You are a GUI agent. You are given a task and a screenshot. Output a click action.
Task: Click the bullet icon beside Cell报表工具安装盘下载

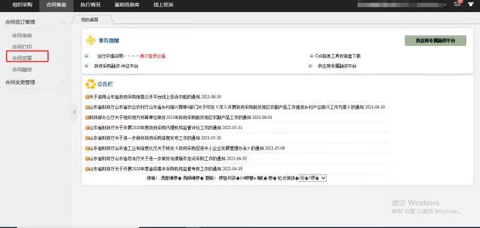coord(311,56)
